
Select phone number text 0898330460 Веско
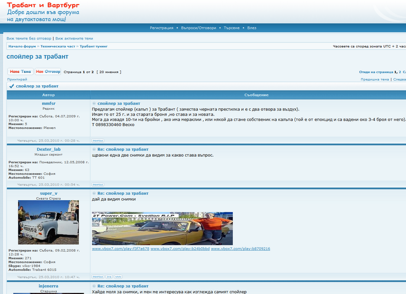tap(115, 125)
